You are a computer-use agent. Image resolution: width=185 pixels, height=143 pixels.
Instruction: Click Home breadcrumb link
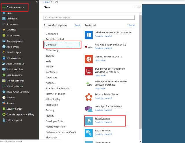pos(47,2)
